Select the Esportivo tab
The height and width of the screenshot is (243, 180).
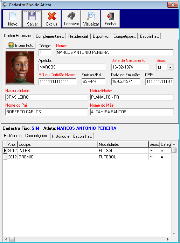coord(101,36)
